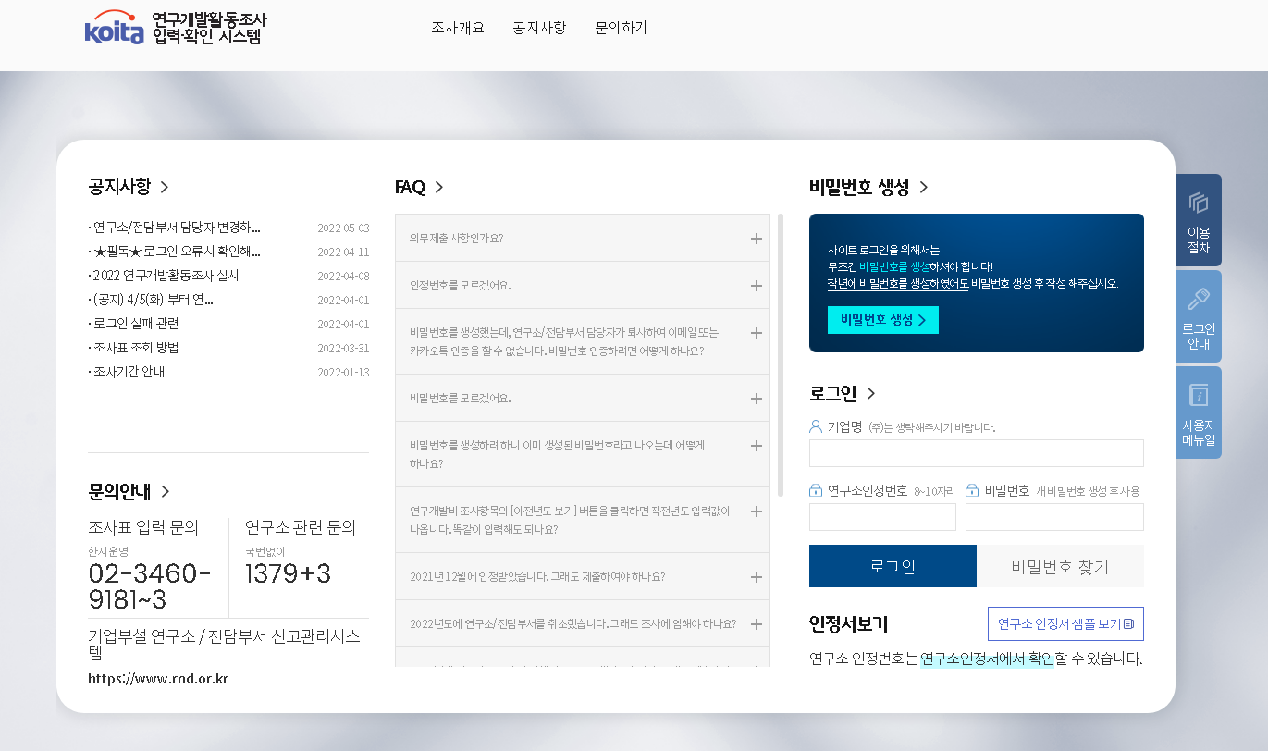Click the arrow next to FAQ heading
Viewport: 1268px width, 751px height.
439,187
